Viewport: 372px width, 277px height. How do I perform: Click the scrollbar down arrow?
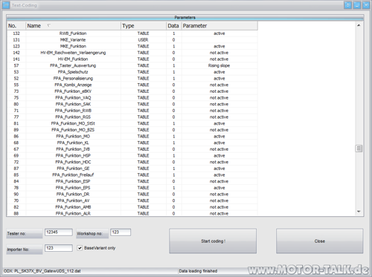point(359,212)
